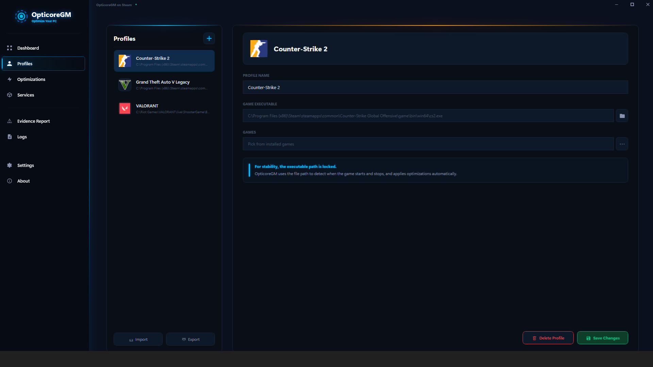Click the trash icon inside Delete Profile

point(535,338)
